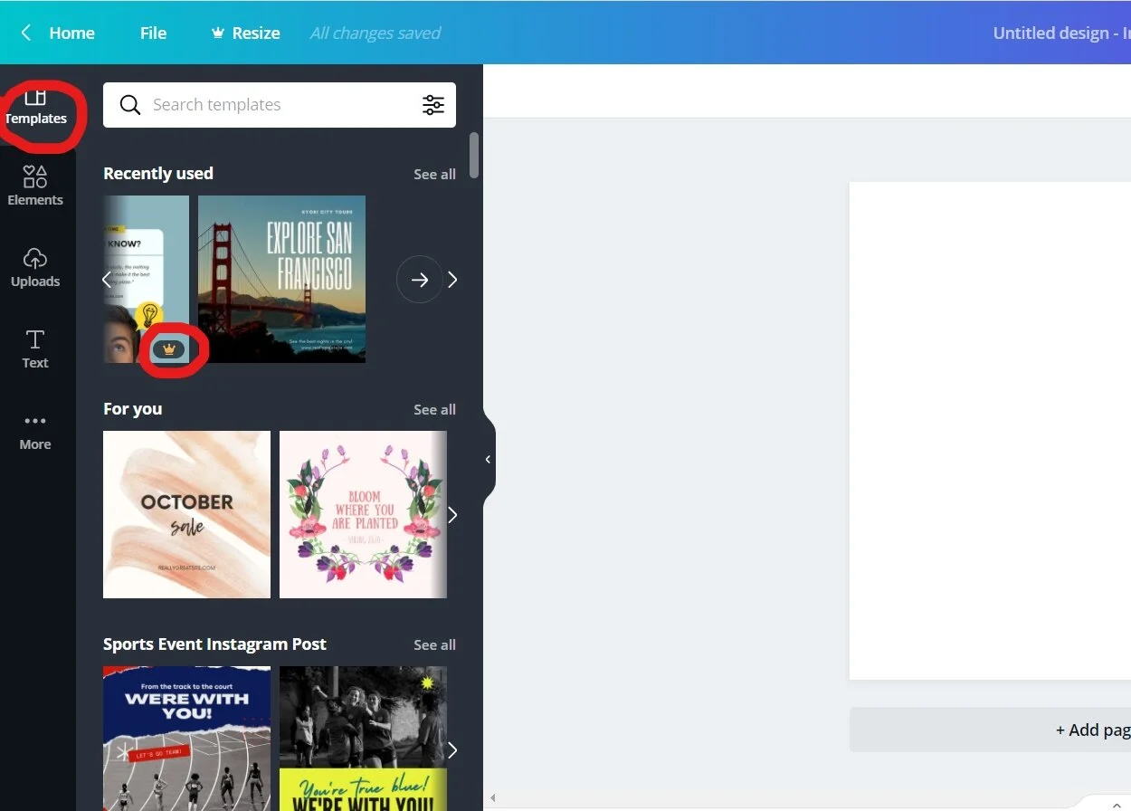This screenshot has height=811, width=1131.
Task: Click the Home arrow icon to go back
Action: point(24,32)
